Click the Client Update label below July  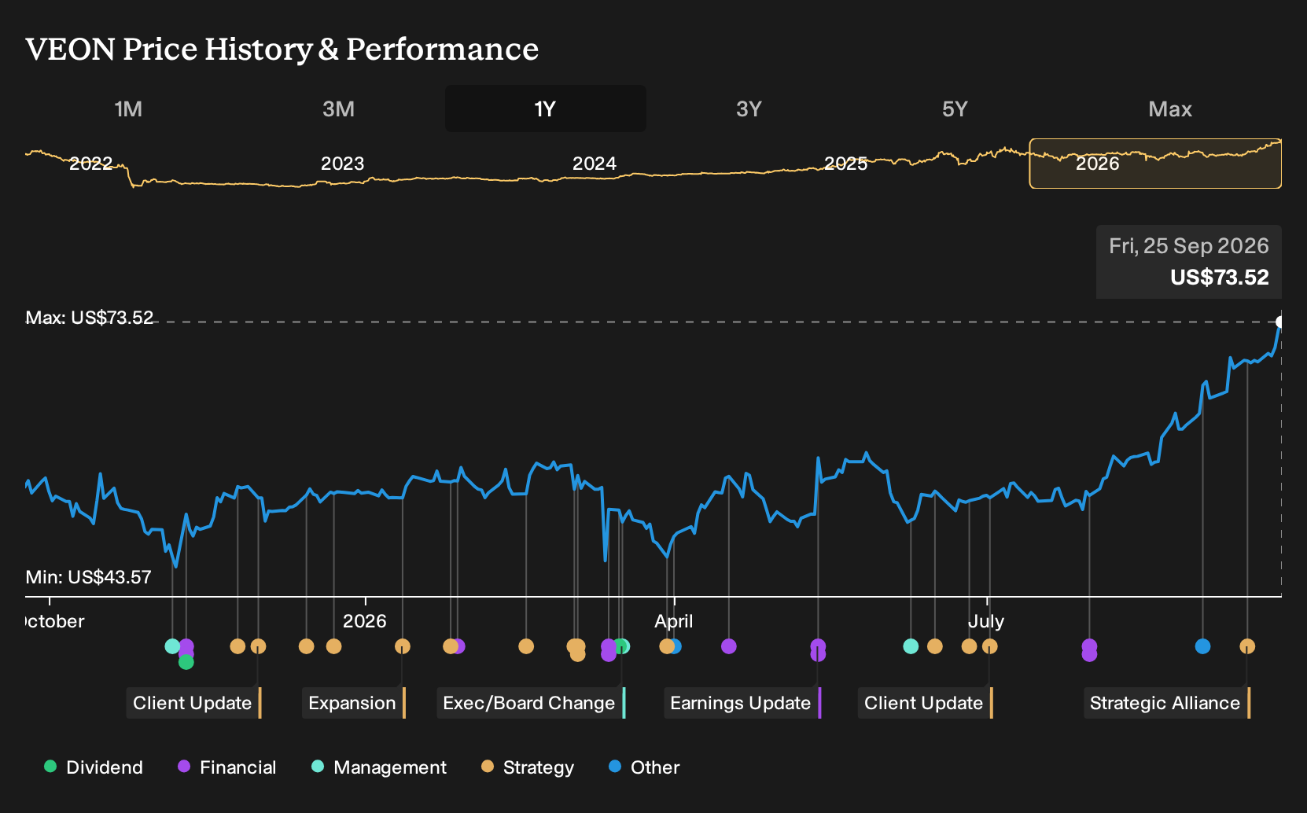(925, 703)
